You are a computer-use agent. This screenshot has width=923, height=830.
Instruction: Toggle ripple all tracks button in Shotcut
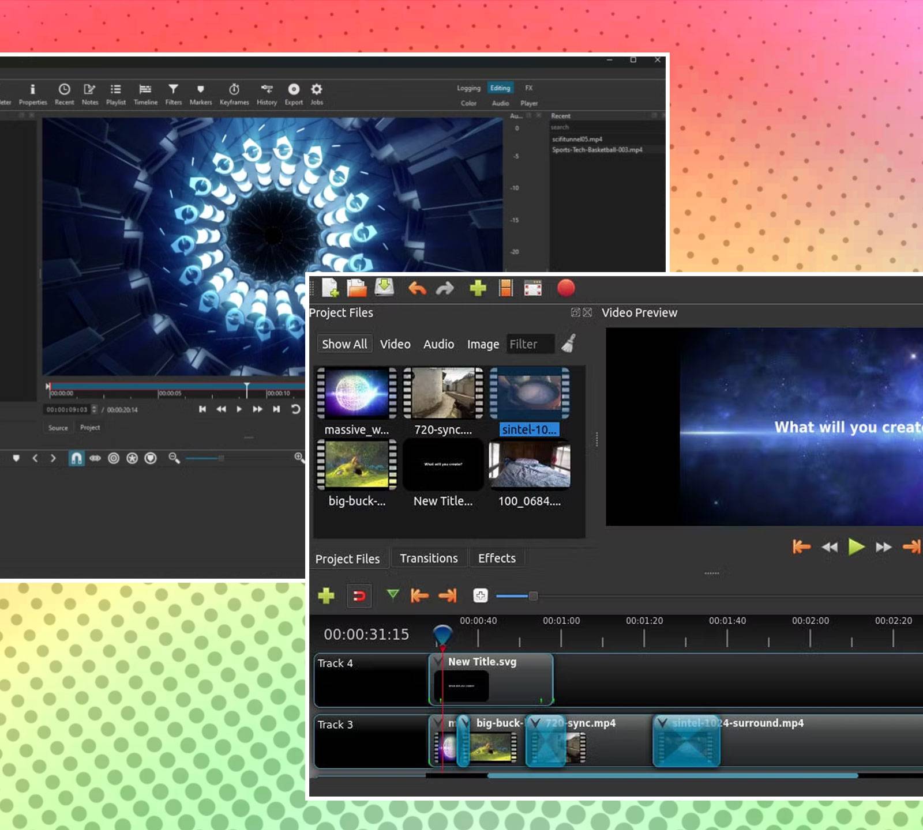[132, 458]
